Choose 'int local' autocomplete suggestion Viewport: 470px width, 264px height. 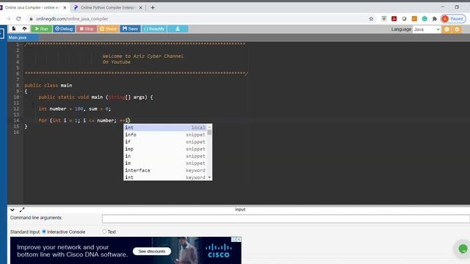165,128
